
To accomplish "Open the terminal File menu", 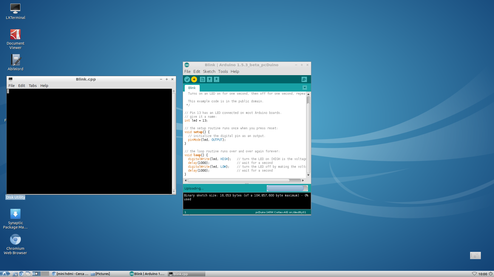I will (12, 86).
